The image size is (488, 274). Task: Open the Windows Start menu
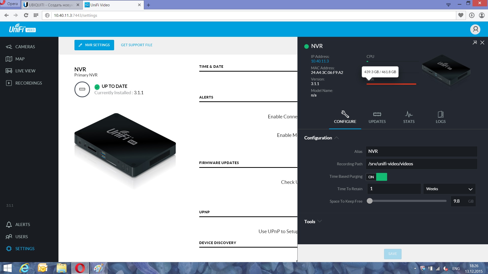pos(7,268)
